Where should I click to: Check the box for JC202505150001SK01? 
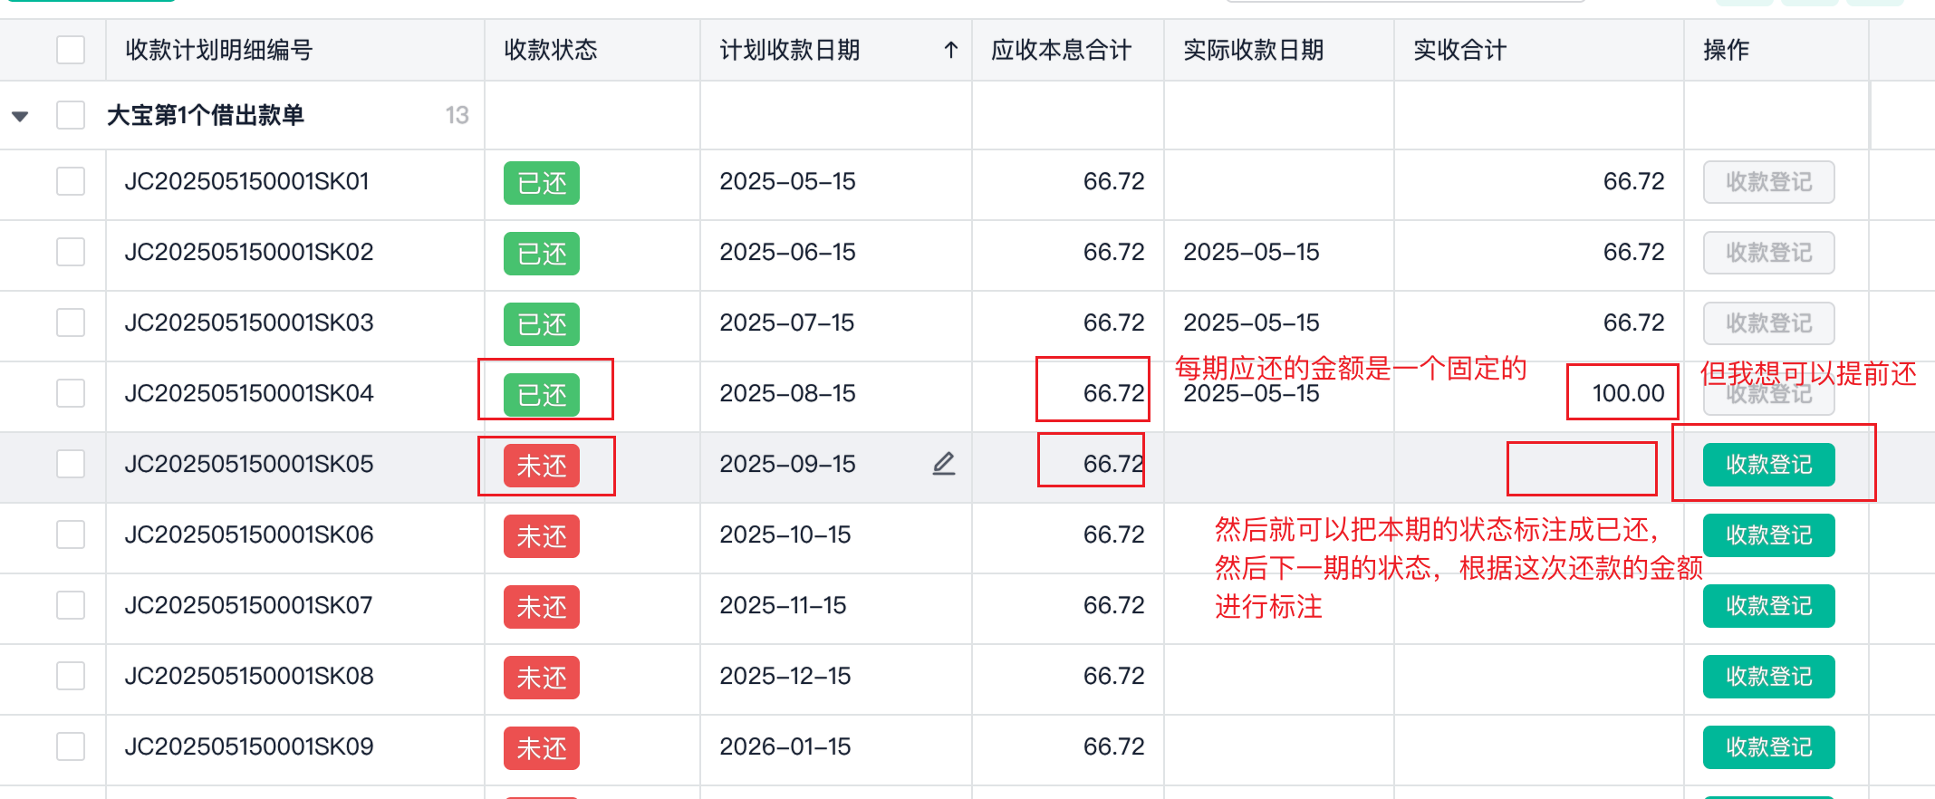[71, 181]
